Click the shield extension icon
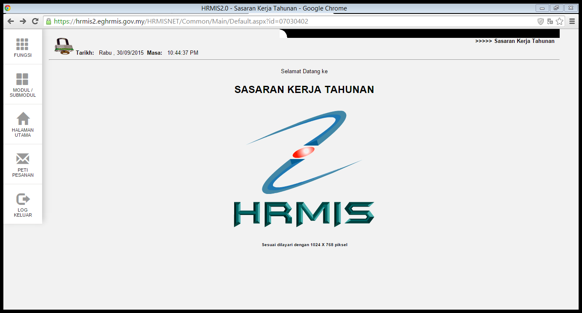 point(541,21)
